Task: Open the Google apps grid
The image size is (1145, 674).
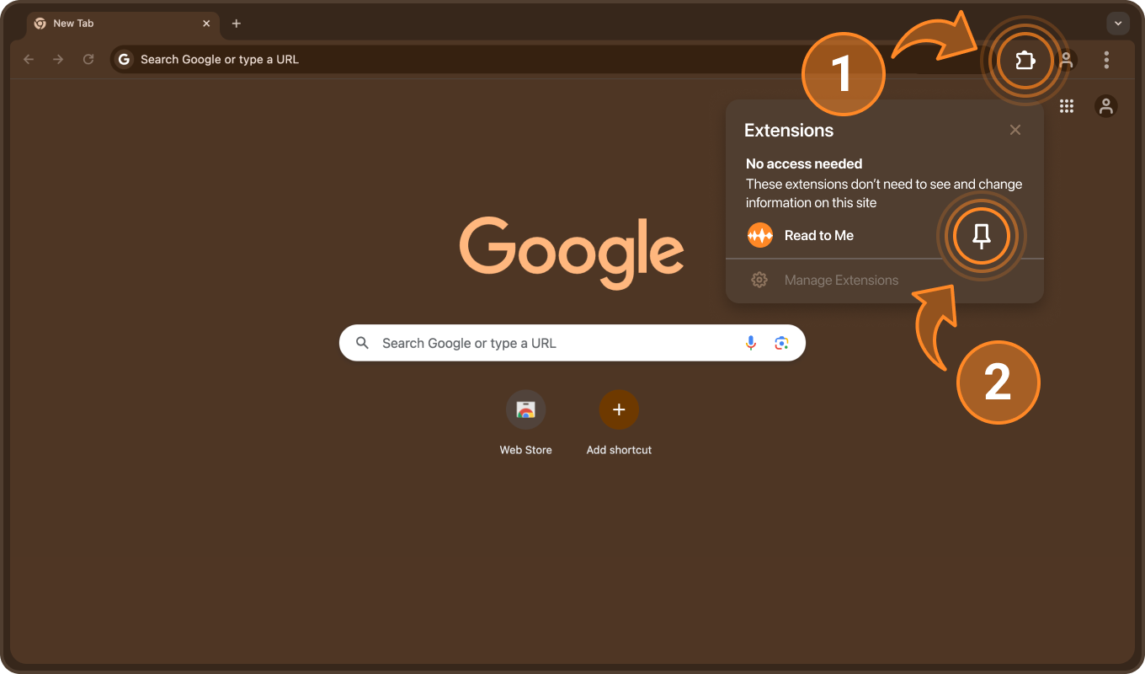Action: [x=1067, y=106]
